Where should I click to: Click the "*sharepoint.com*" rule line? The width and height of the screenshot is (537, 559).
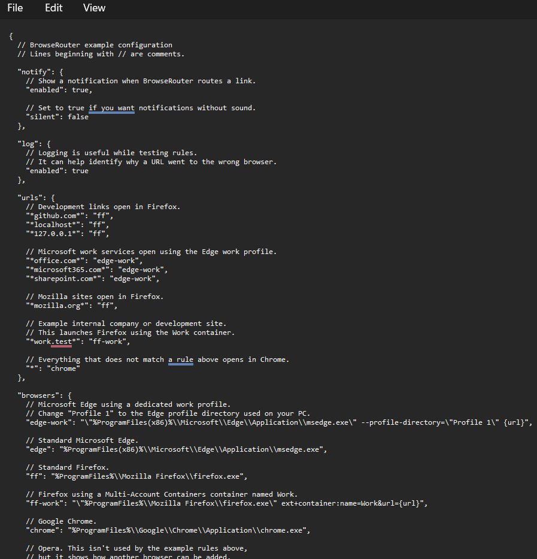(x=93, y=279)
